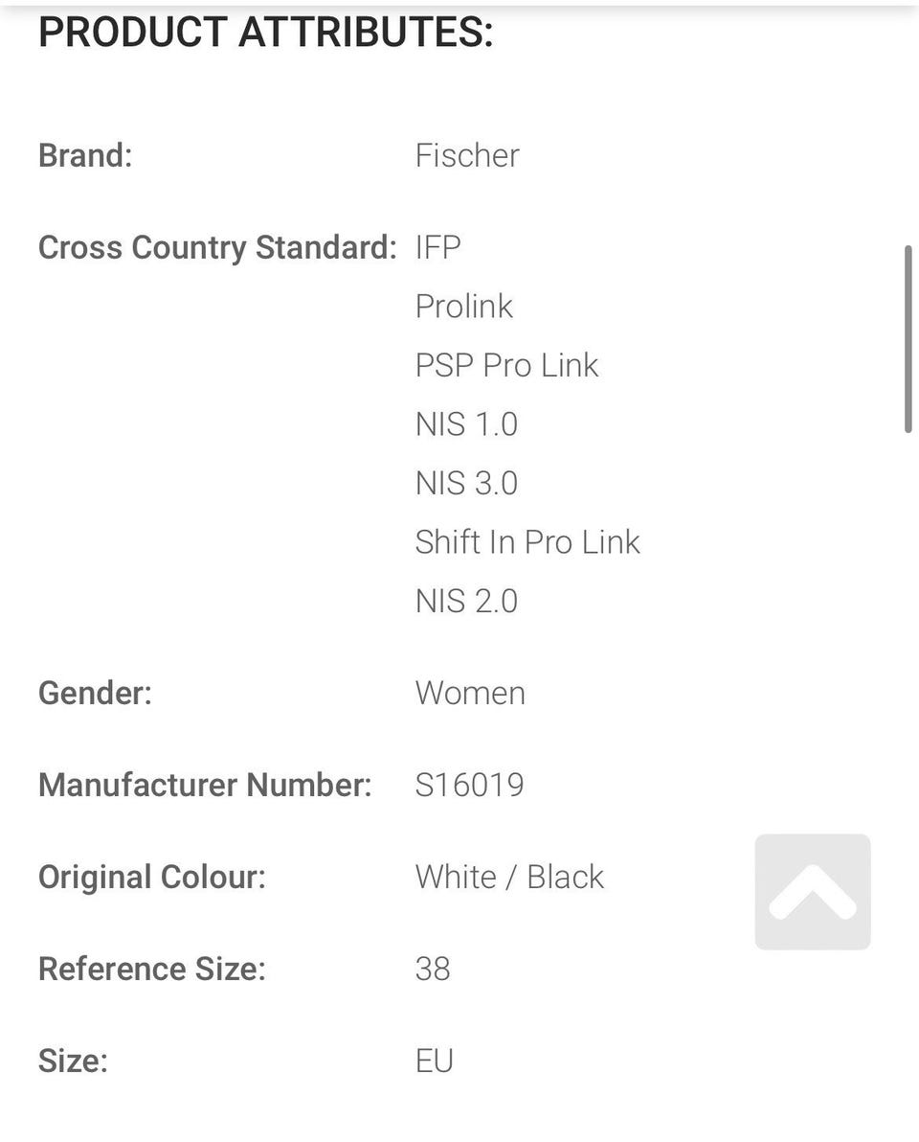919x1142 pixels.
Task: Click the Shift In Pro Link entry
Action: click(527, 542)
